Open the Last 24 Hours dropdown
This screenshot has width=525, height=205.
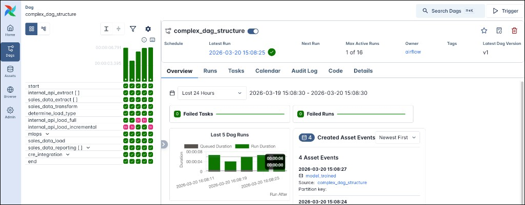[212, 93]
